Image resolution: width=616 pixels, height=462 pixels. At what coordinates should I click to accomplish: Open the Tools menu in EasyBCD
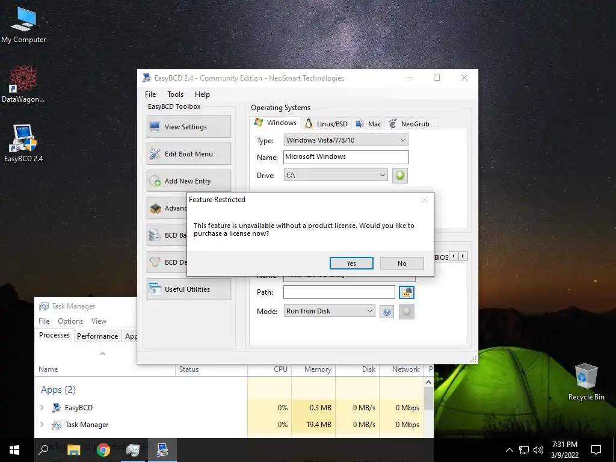click(x=175, y=94)
